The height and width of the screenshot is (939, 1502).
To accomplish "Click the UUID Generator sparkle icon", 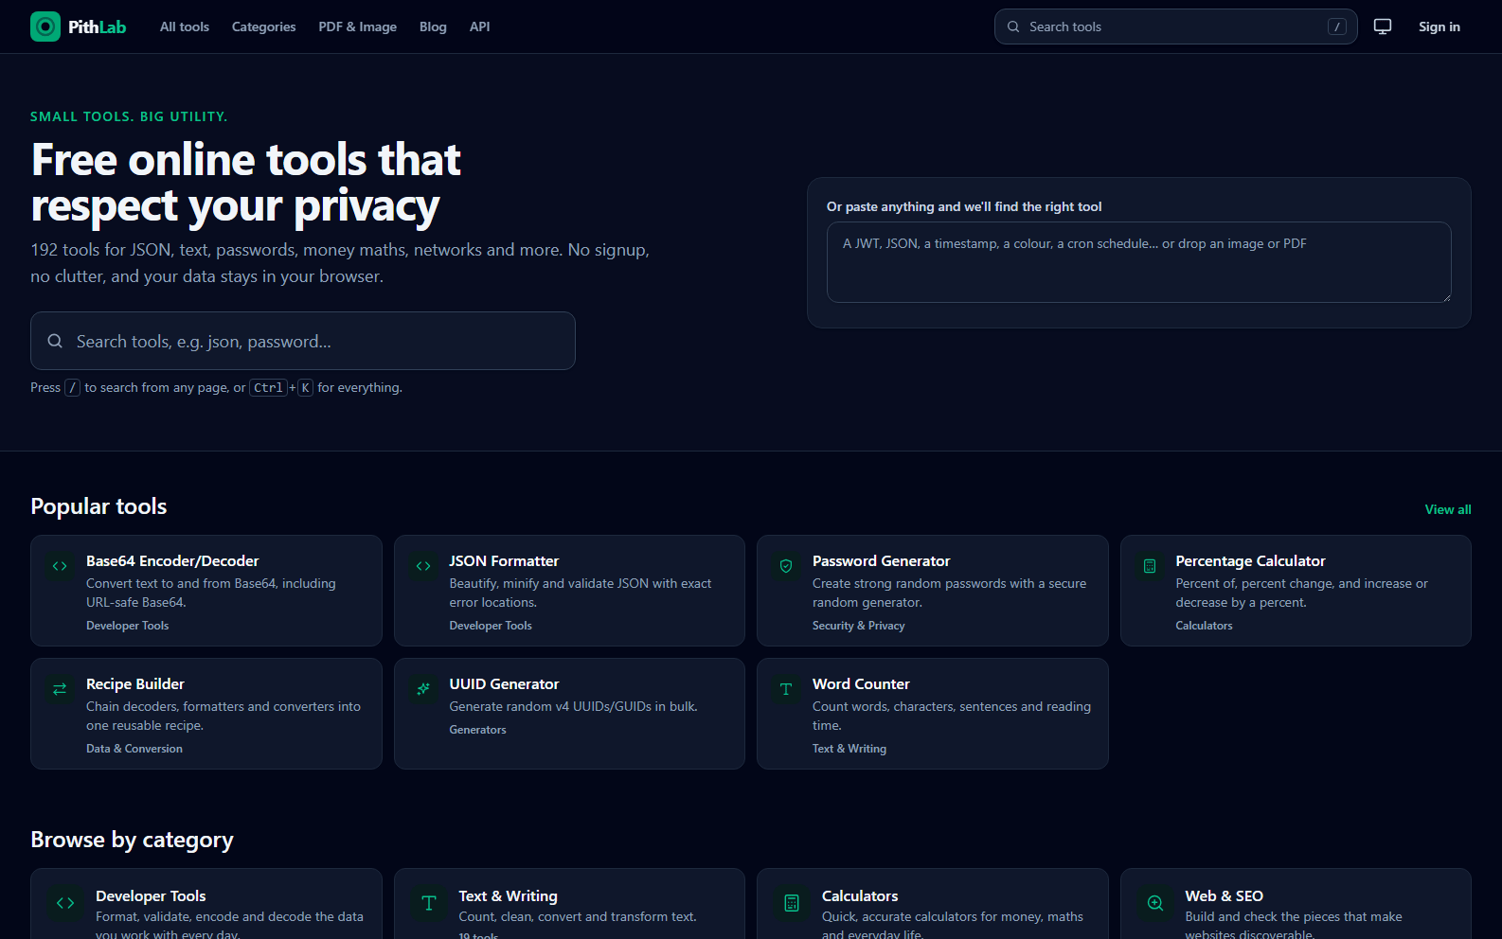I will click(423, 689).
